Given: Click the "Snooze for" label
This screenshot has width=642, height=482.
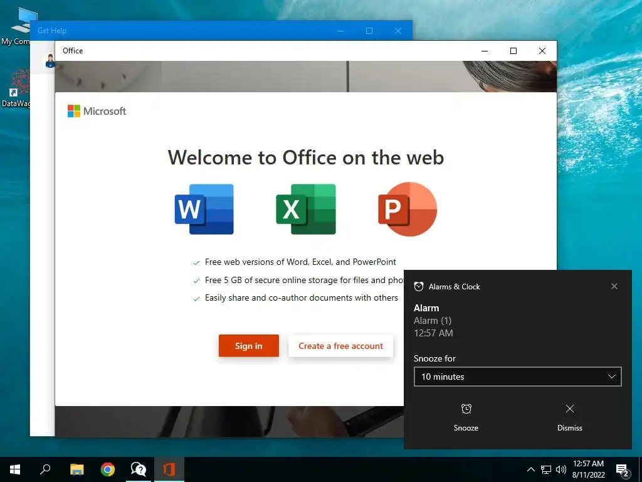Looking at the screenshot, I should coord(434,358).
